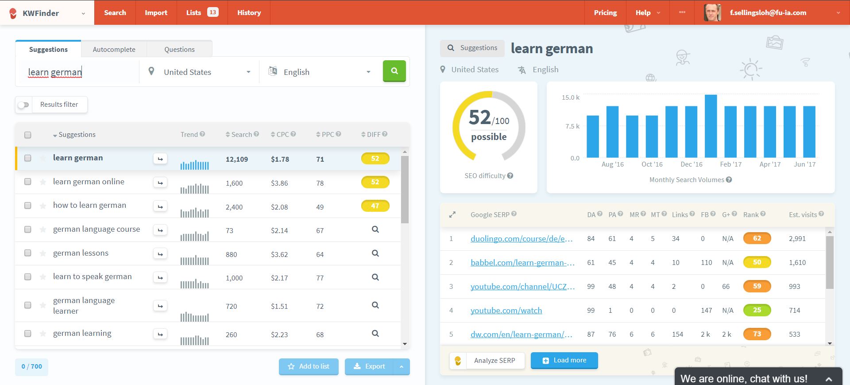This screenshot has width=850, height=385.
Task: Star the 'learn german online' keyword
Action: click(x=43, y=182)
